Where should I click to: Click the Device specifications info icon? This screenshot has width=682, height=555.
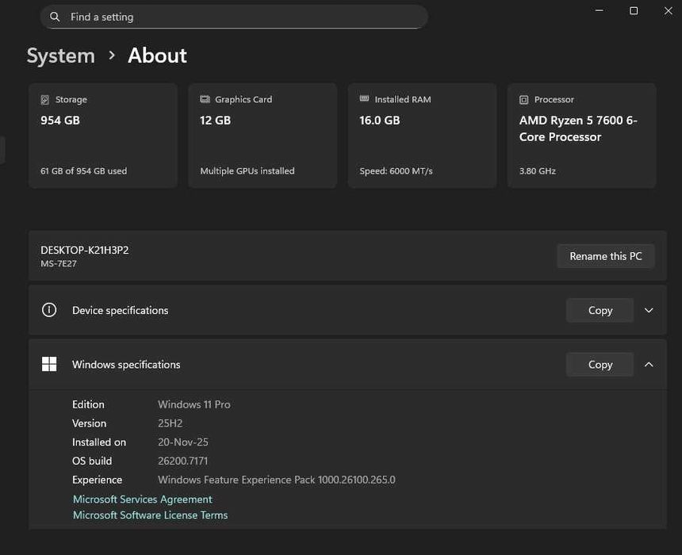pos(49,310)
